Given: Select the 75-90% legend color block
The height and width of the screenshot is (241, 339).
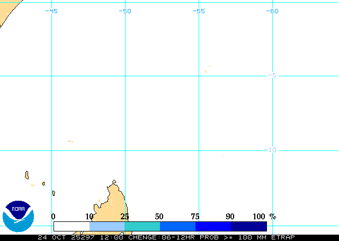Looking at the screenshot, I should (213, 226).
